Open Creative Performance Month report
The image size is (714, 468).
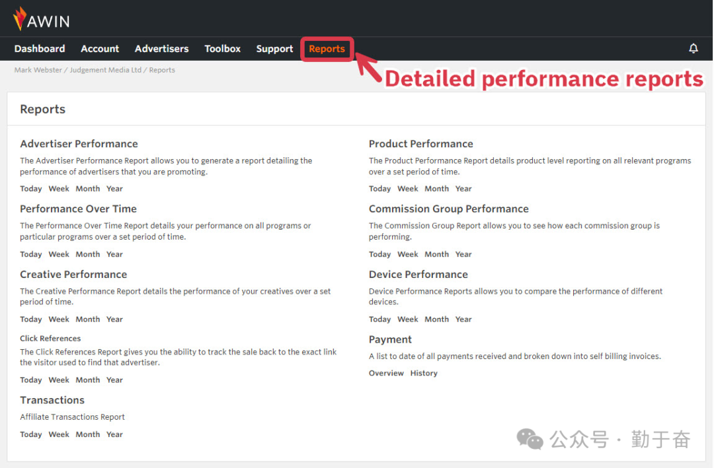tap(88, 319)
